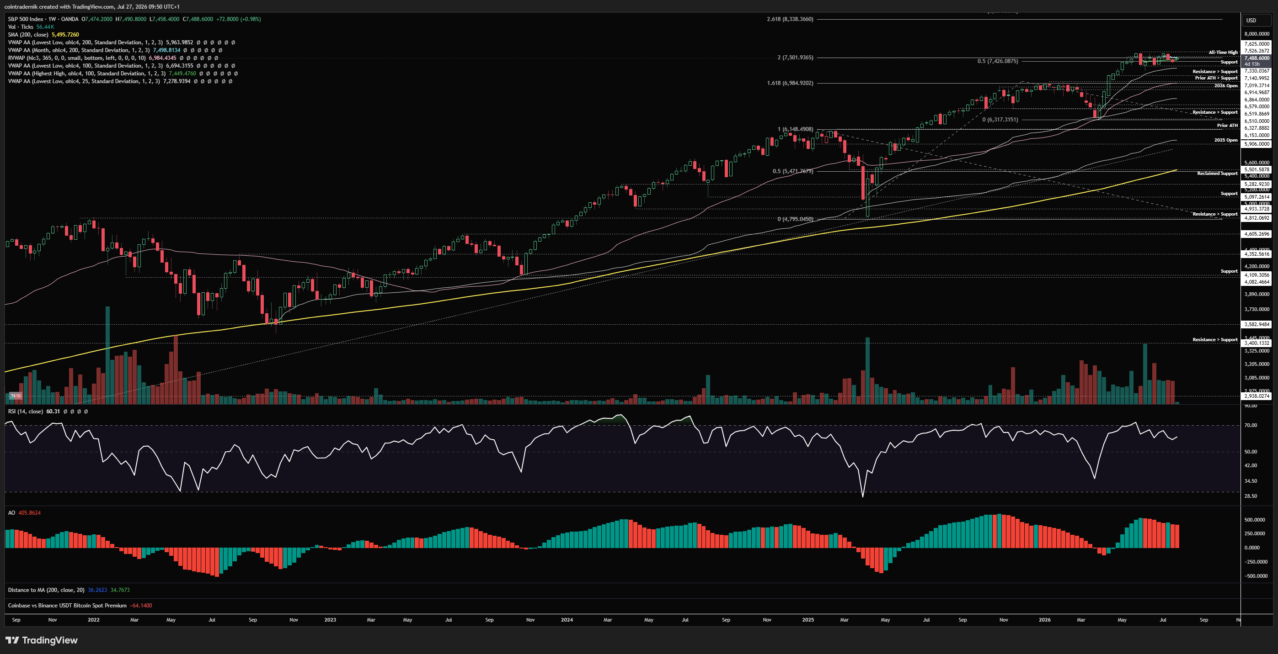This screenshot has height=654, width=1278.
Task: Select the 2025 label on the time axis
Action: click(807, 620)
